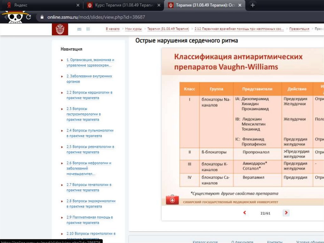Click the 'Навигация' block heading

tap(71, 49)
